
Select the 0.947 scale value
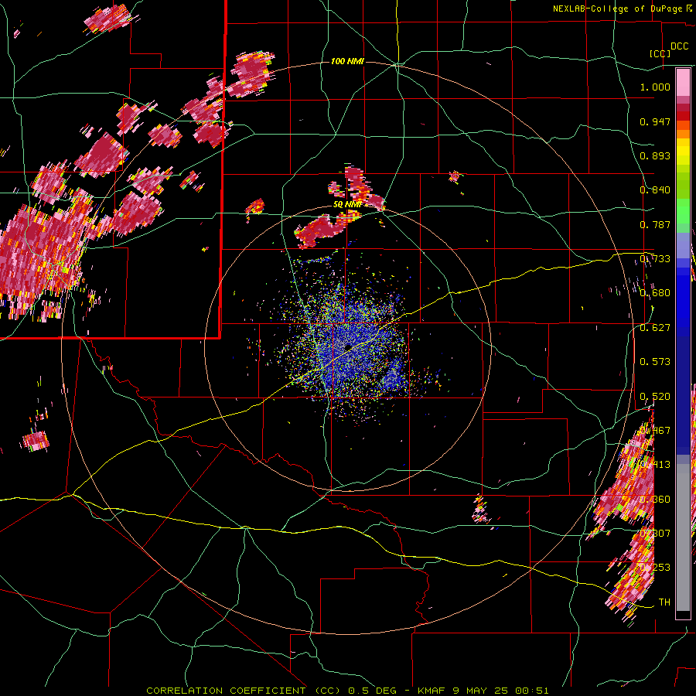(655, 121)
